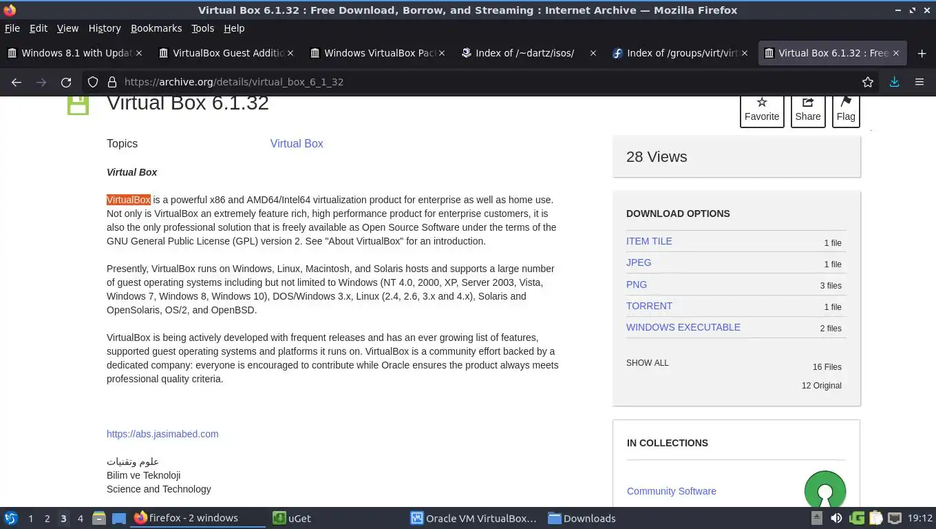Image resolution: width=936 pixels, height=529 pixels.
Task: Open the taskbar start menu icon
Action: pyautogui.click(x=11, y=518)
